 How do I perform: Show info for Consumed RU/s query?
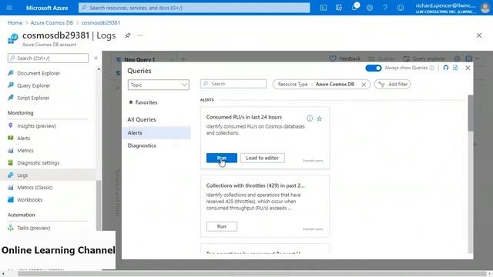(310, 118)
